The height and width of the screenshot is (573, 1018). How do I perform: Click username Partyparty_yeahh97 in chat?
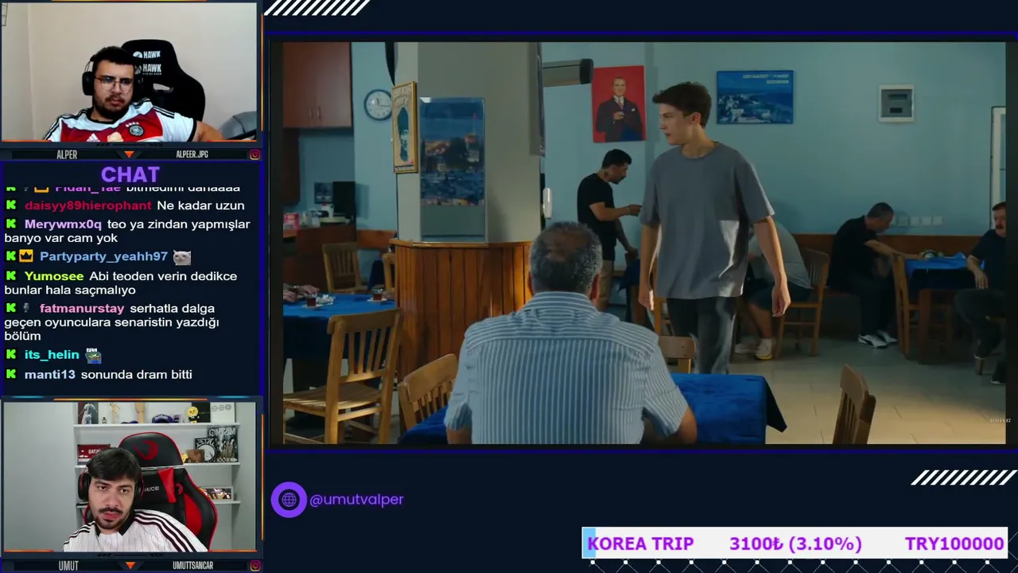(103, 256)
